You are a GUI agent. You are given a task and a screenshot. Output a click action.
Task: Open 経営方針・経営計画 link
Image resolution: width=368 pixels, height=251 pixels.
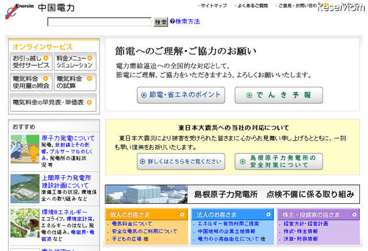(x=306, y=224)
